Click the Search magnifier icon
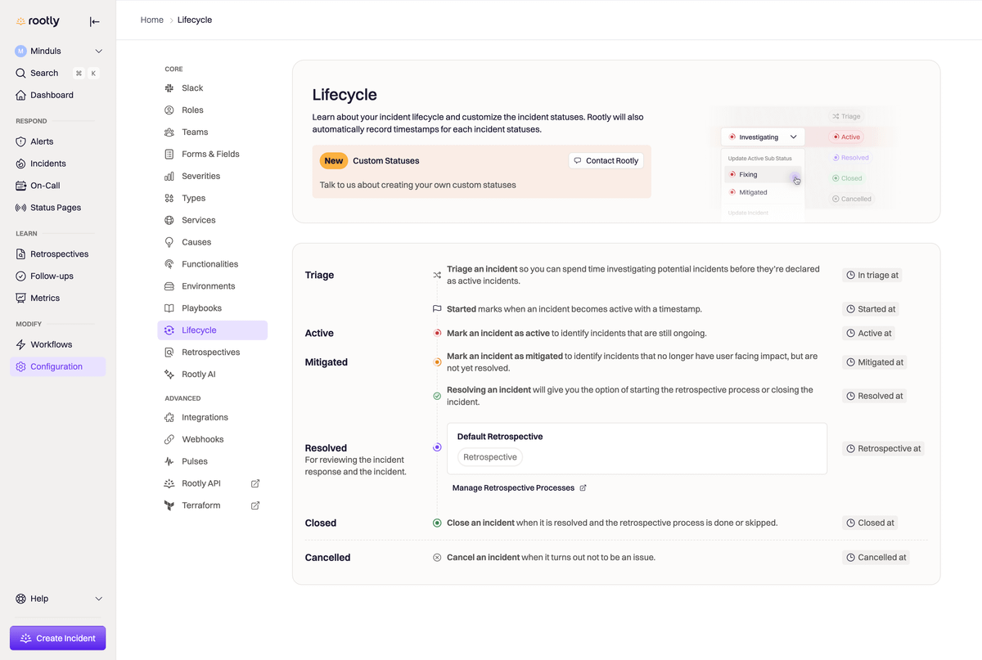Screen dimensions: 982x660 [21, 73]
